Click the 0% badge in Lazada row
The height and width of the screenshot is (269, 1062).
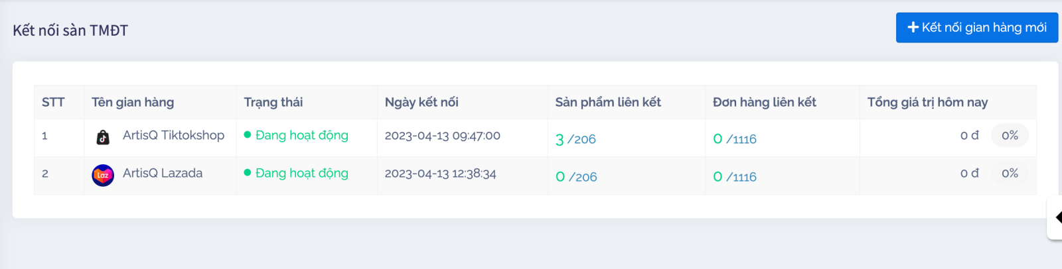(1010, 173)
